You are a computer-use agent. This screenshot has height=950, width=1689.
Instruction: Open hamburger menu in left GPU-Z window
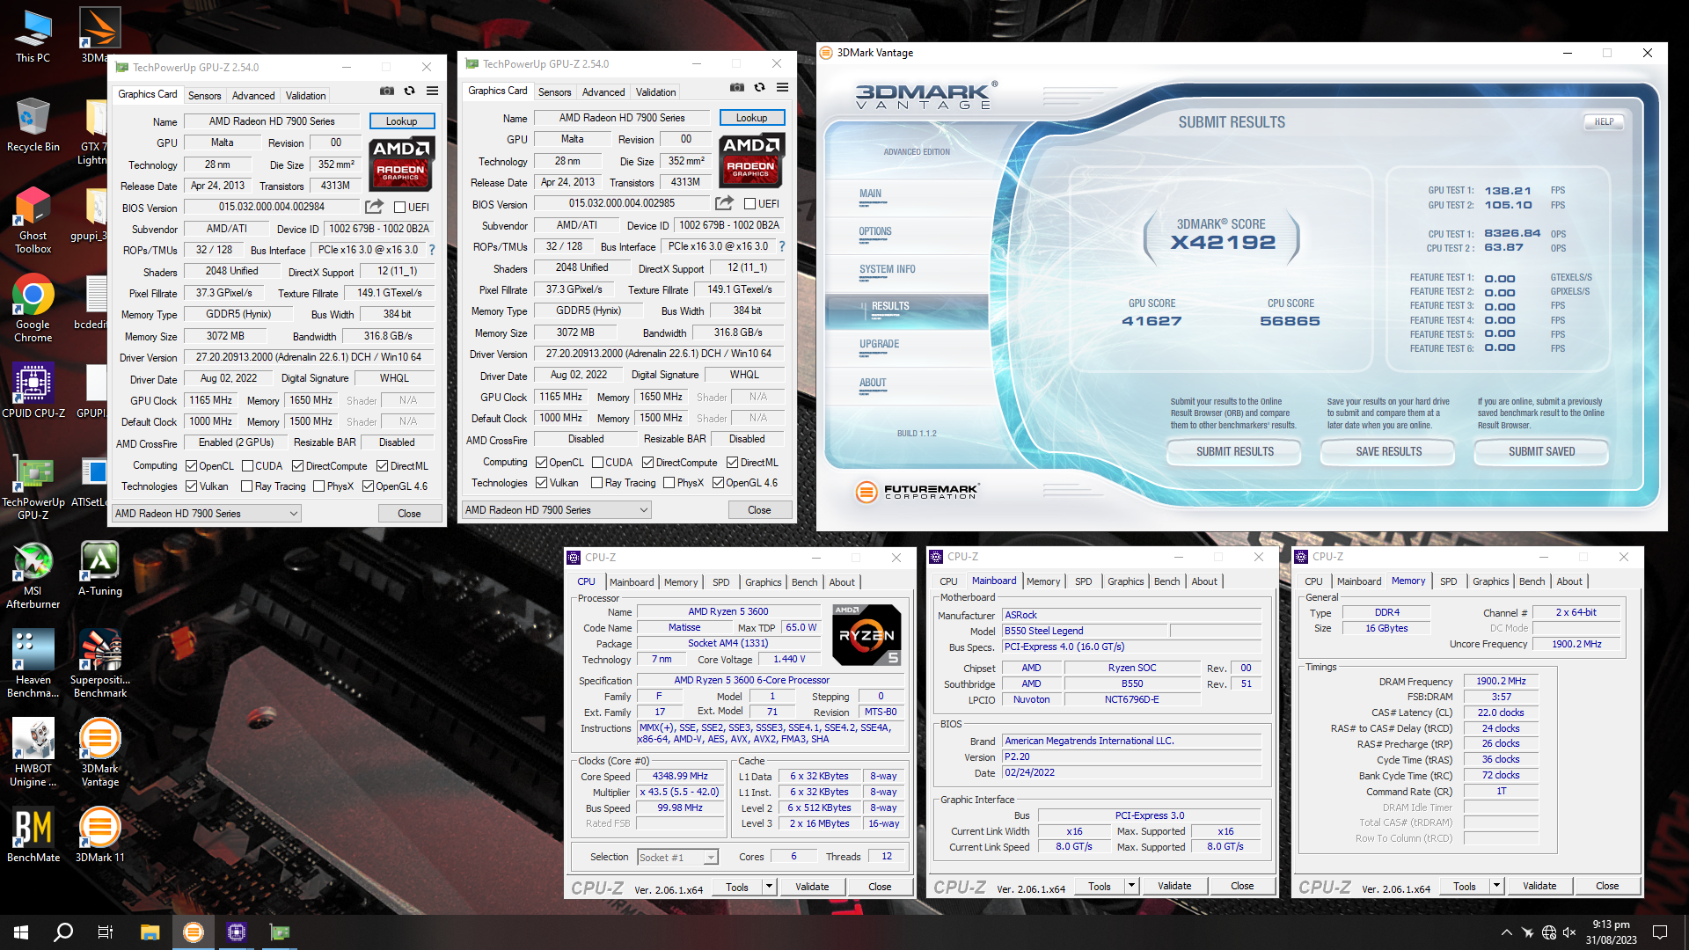(432, 91)
